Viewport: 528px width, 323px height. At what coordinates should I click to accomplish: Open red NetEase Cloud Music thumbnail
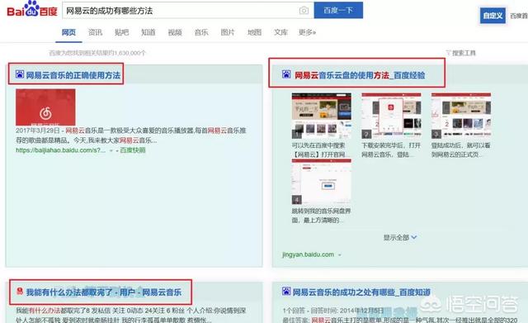(x=45, y=107)
